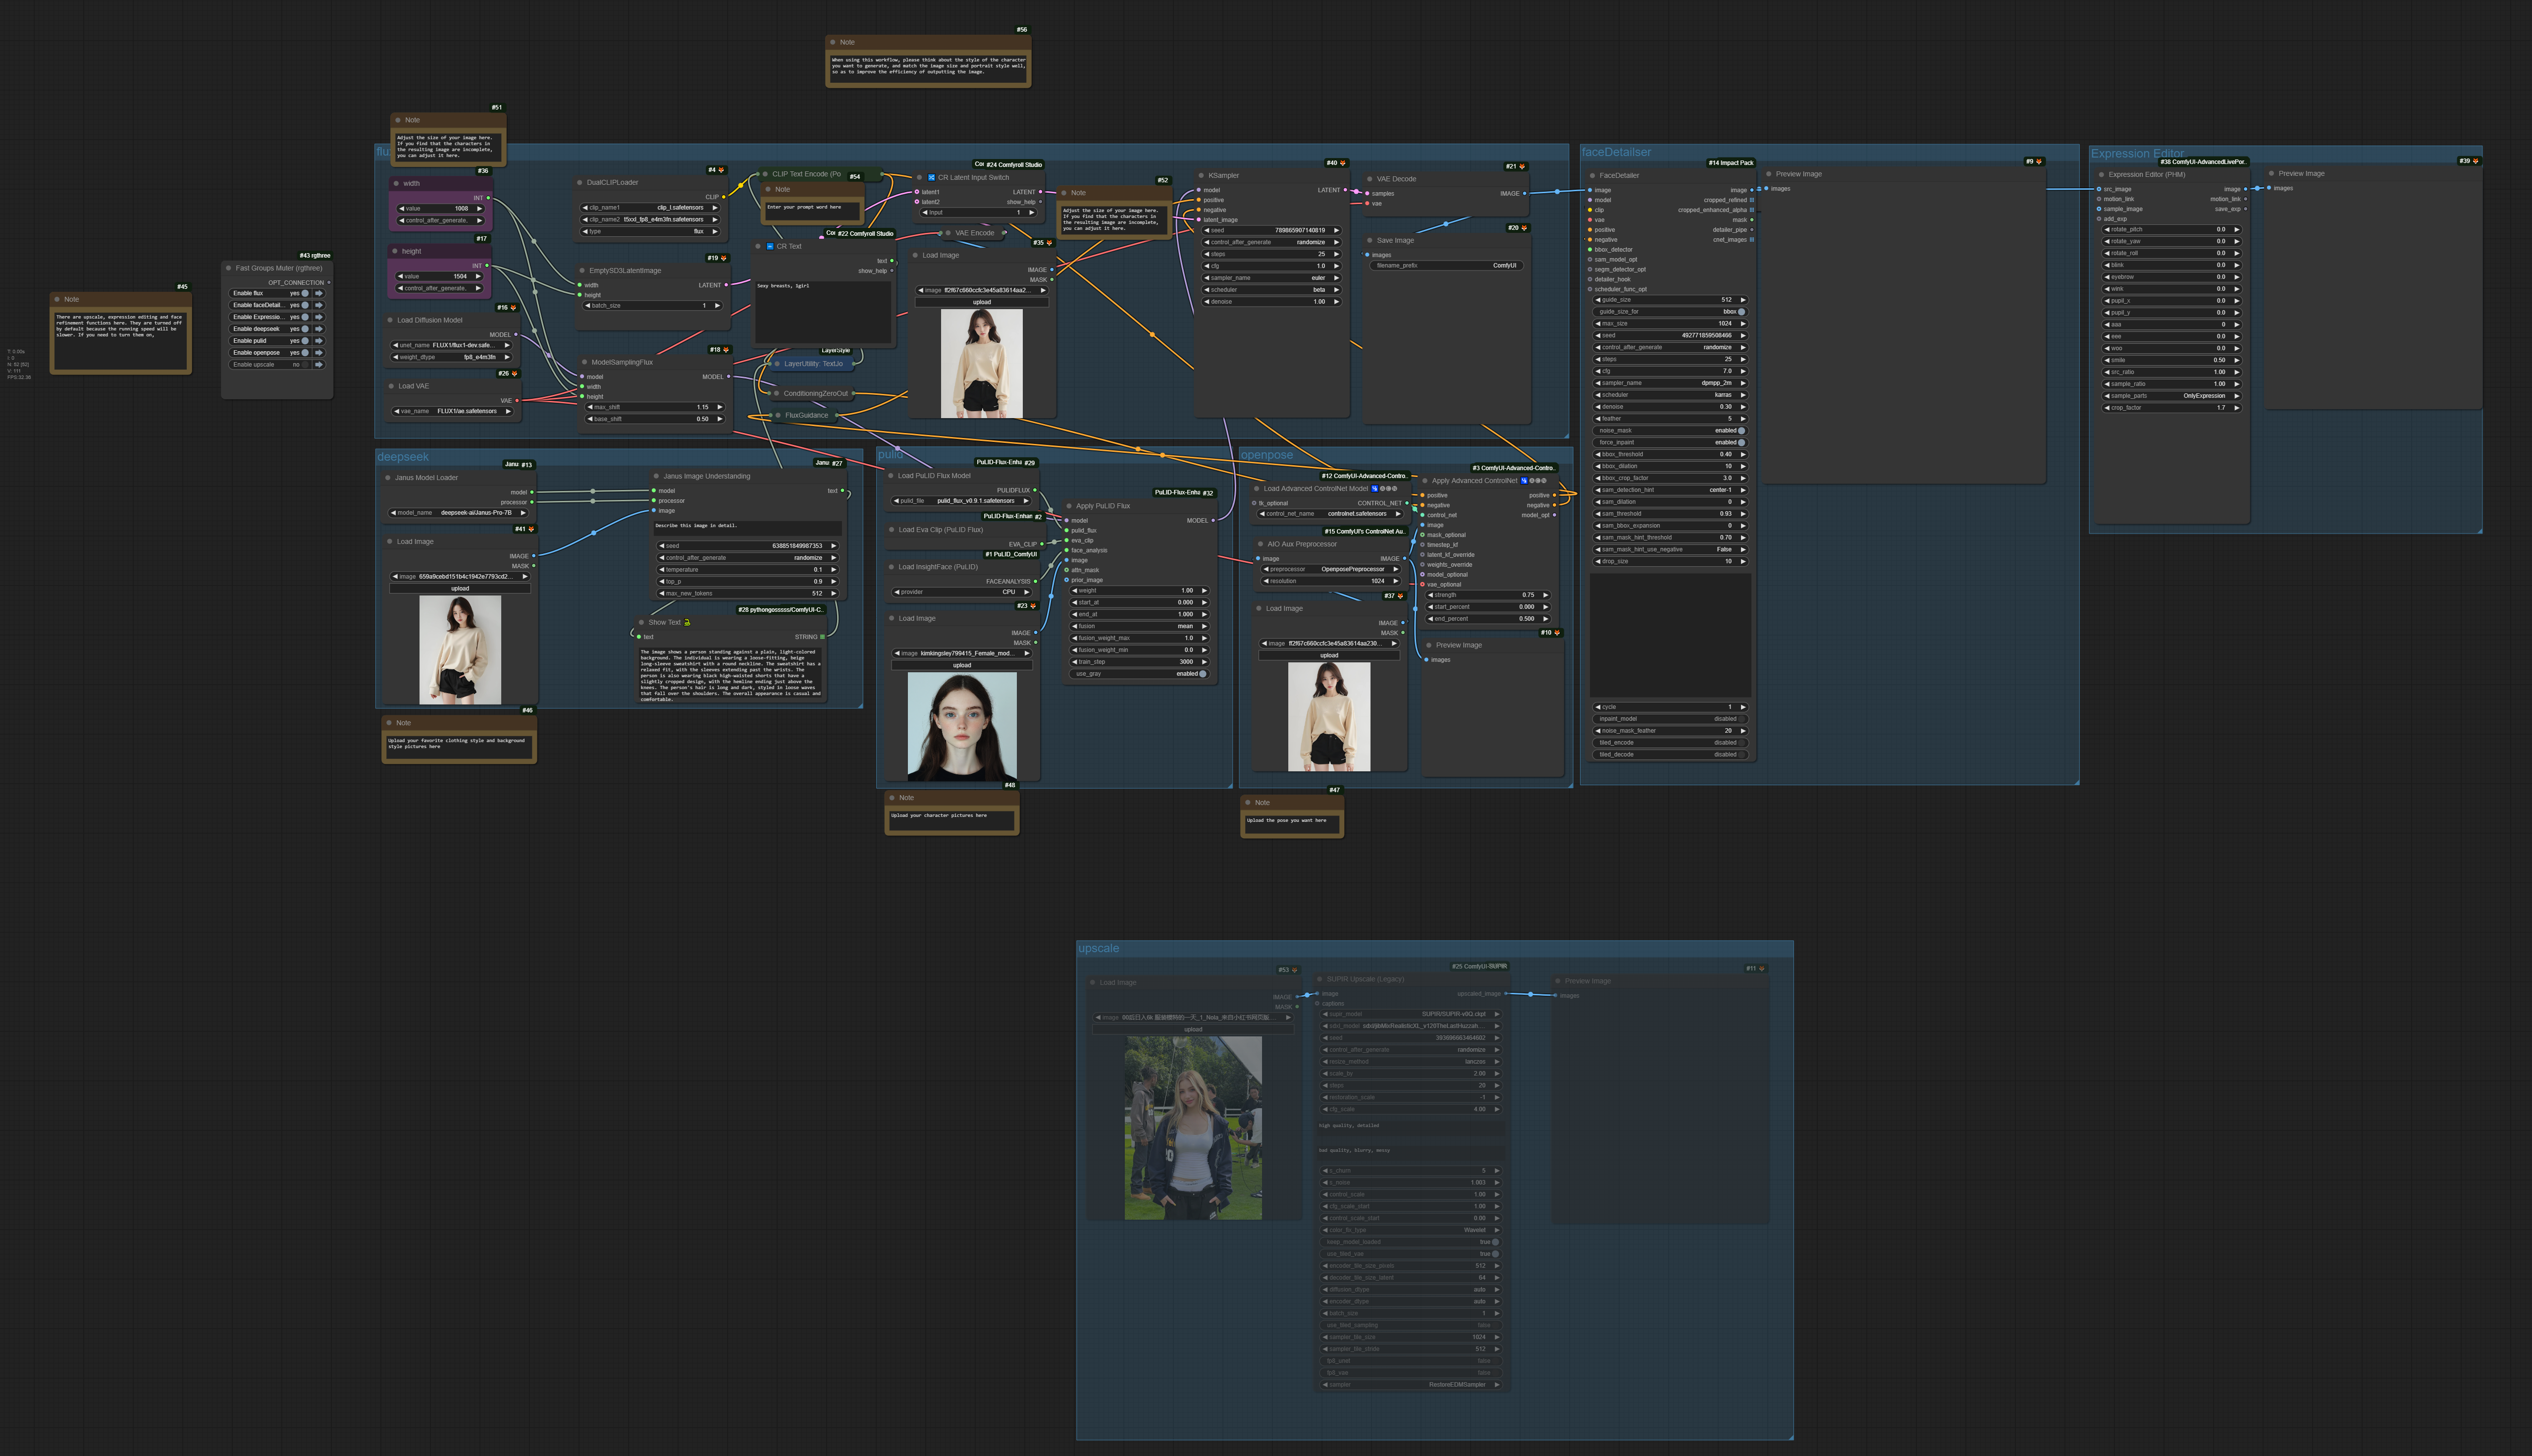
Task: Open unet_name dropdown in Load Diffusion Model
Action: [453, 345]
